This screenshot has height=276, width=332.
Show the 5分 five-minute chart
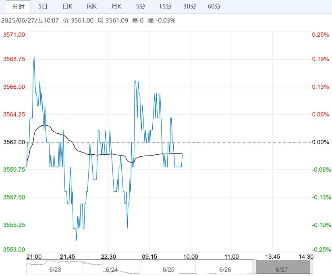[141, 6]
